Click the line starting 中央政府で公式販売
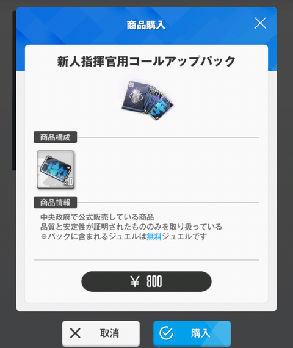The height and width of the screenshot is (348, 293). [97, 217]
